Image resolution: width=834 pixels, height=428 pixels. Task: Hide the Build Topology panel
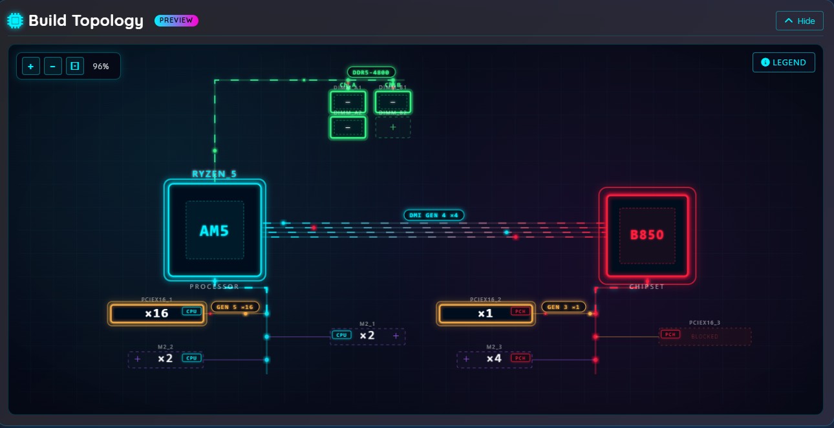click(800, 21)
